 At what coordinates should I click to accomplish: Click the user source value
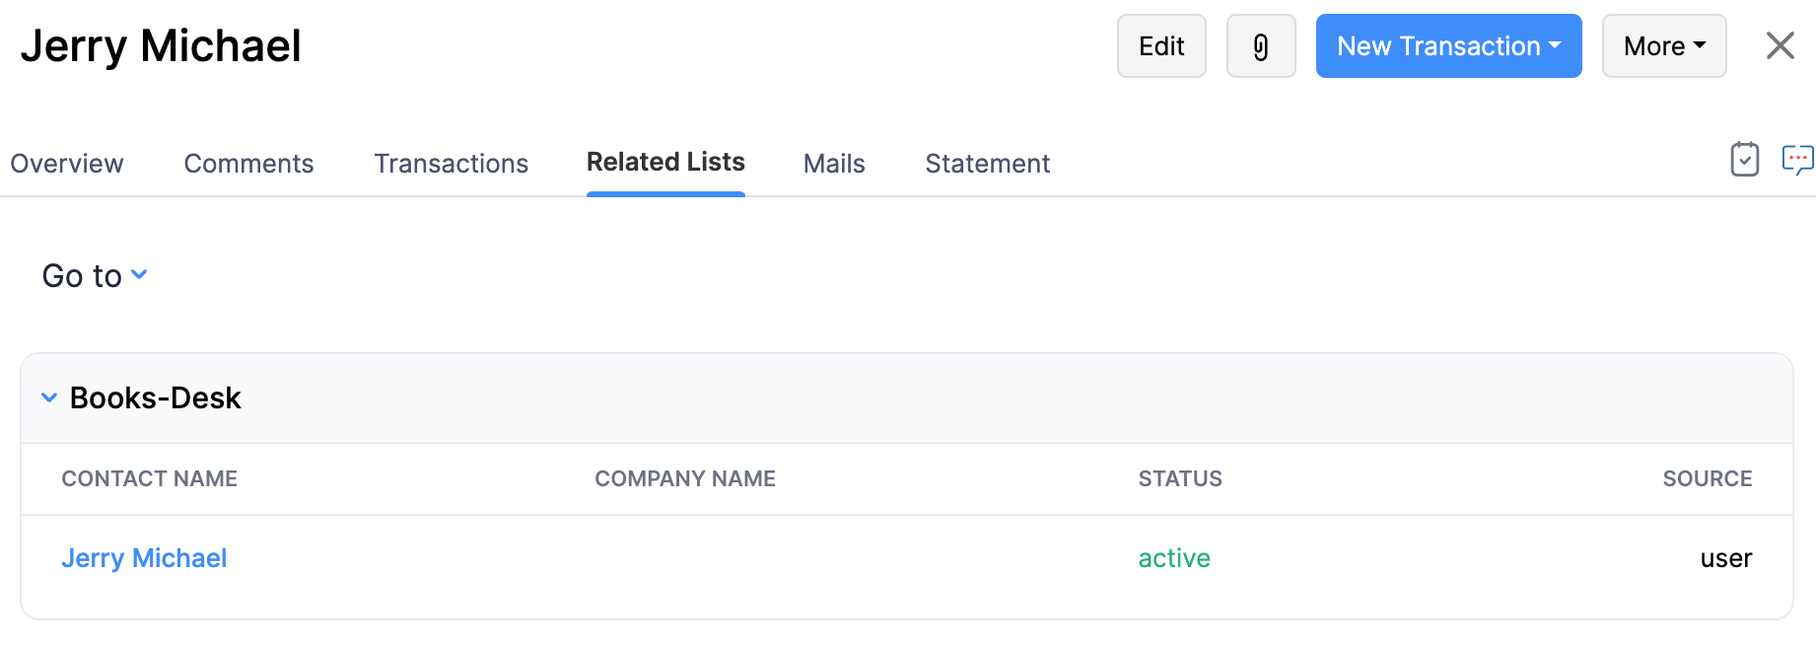[1726, 557]
